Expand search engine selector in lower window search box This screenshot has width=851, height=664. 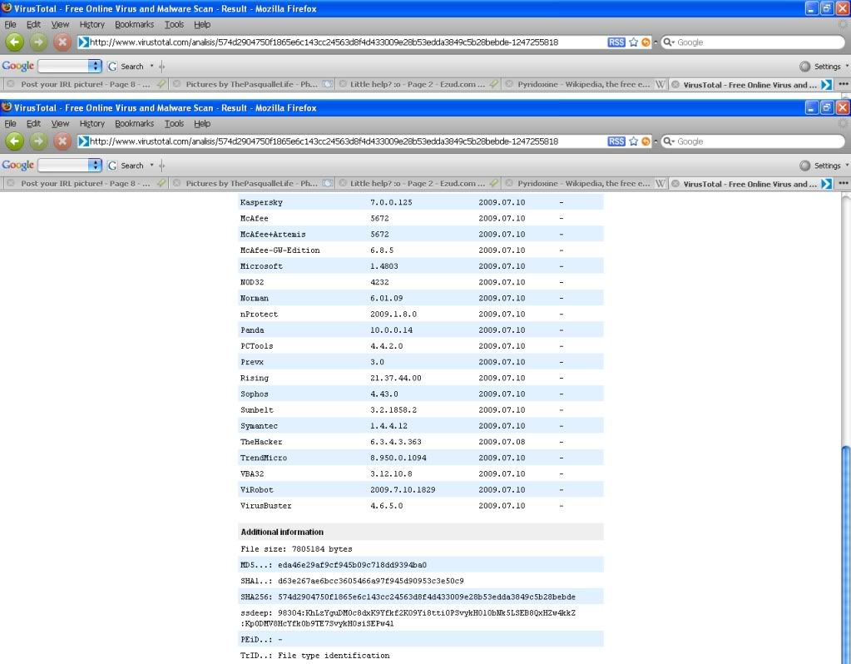[668, 141]
